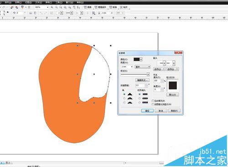Click the mirror horizontally icon in property bar
Image resolution: width=228 pixels, height=167 pixels.
[31, 13]
